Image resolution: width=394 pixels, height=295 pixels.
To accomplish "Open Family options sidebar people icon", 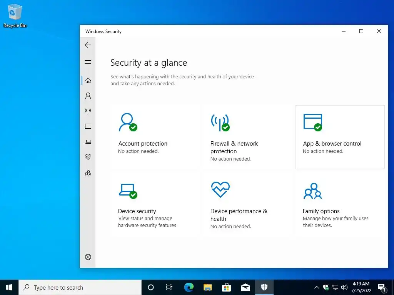I will pyautogui.click(x=88, y=173).
